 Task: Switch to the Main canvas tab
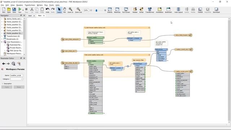[40, 16]
